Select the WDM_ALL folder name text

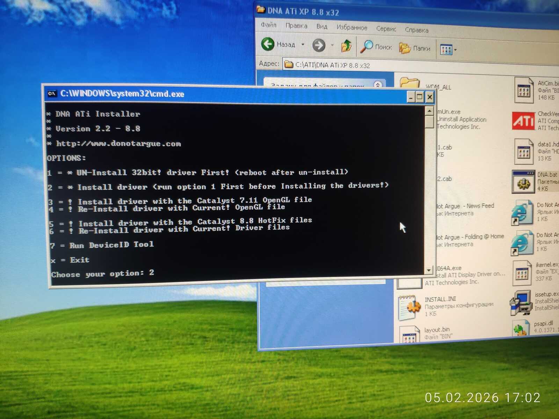pos(438,87)
